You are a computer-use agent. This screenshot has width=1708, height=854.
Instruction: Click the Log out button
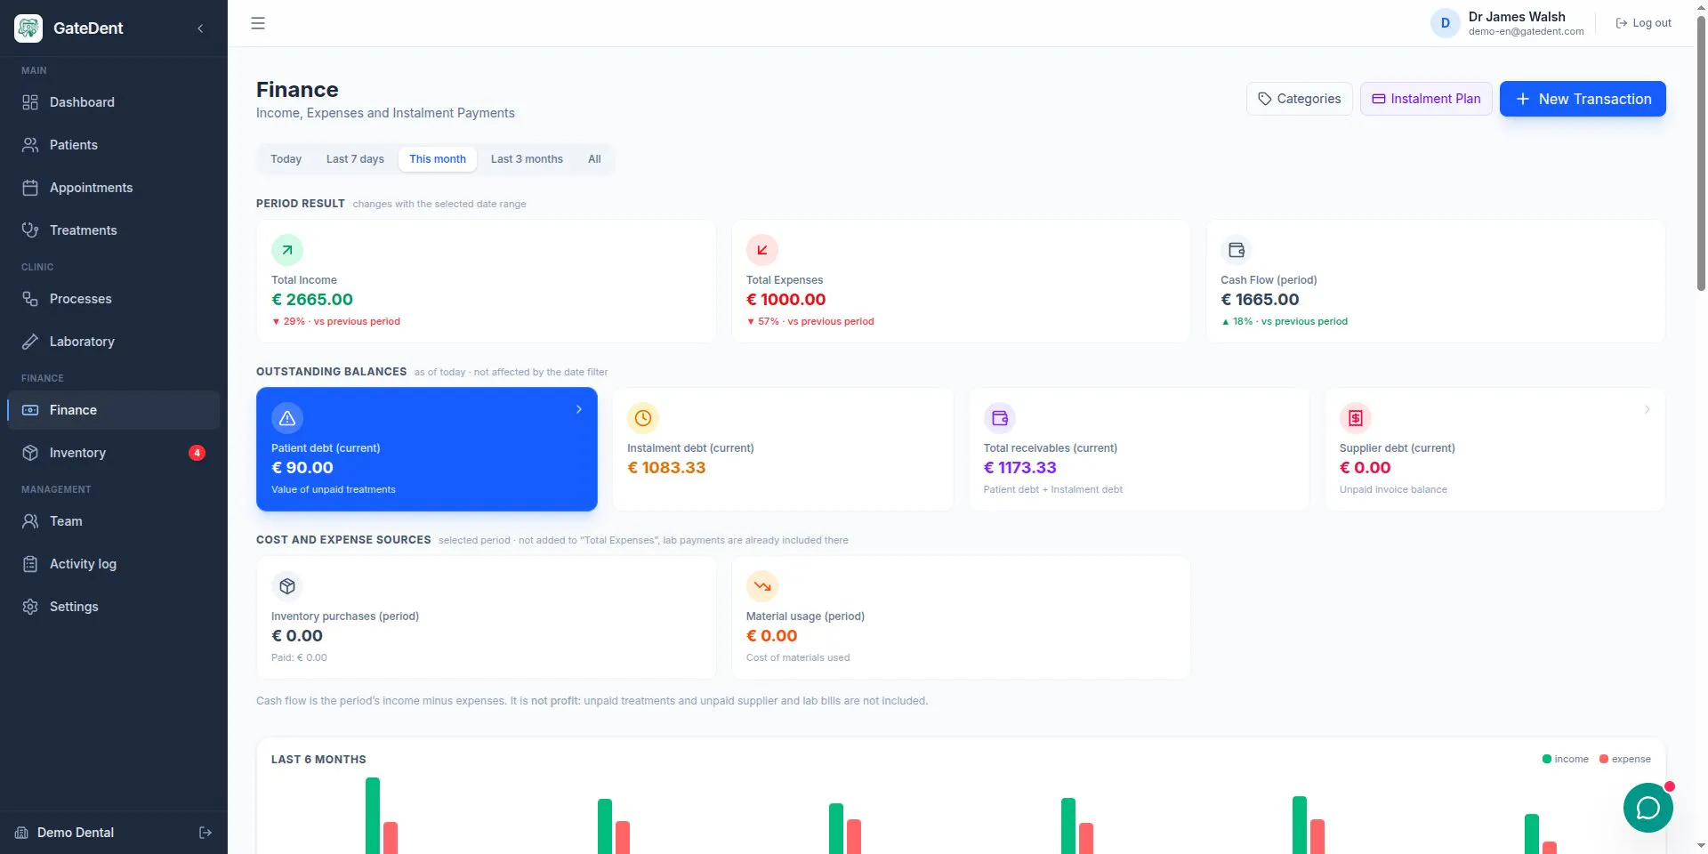pyautogui.click(x=1643, y=23)
